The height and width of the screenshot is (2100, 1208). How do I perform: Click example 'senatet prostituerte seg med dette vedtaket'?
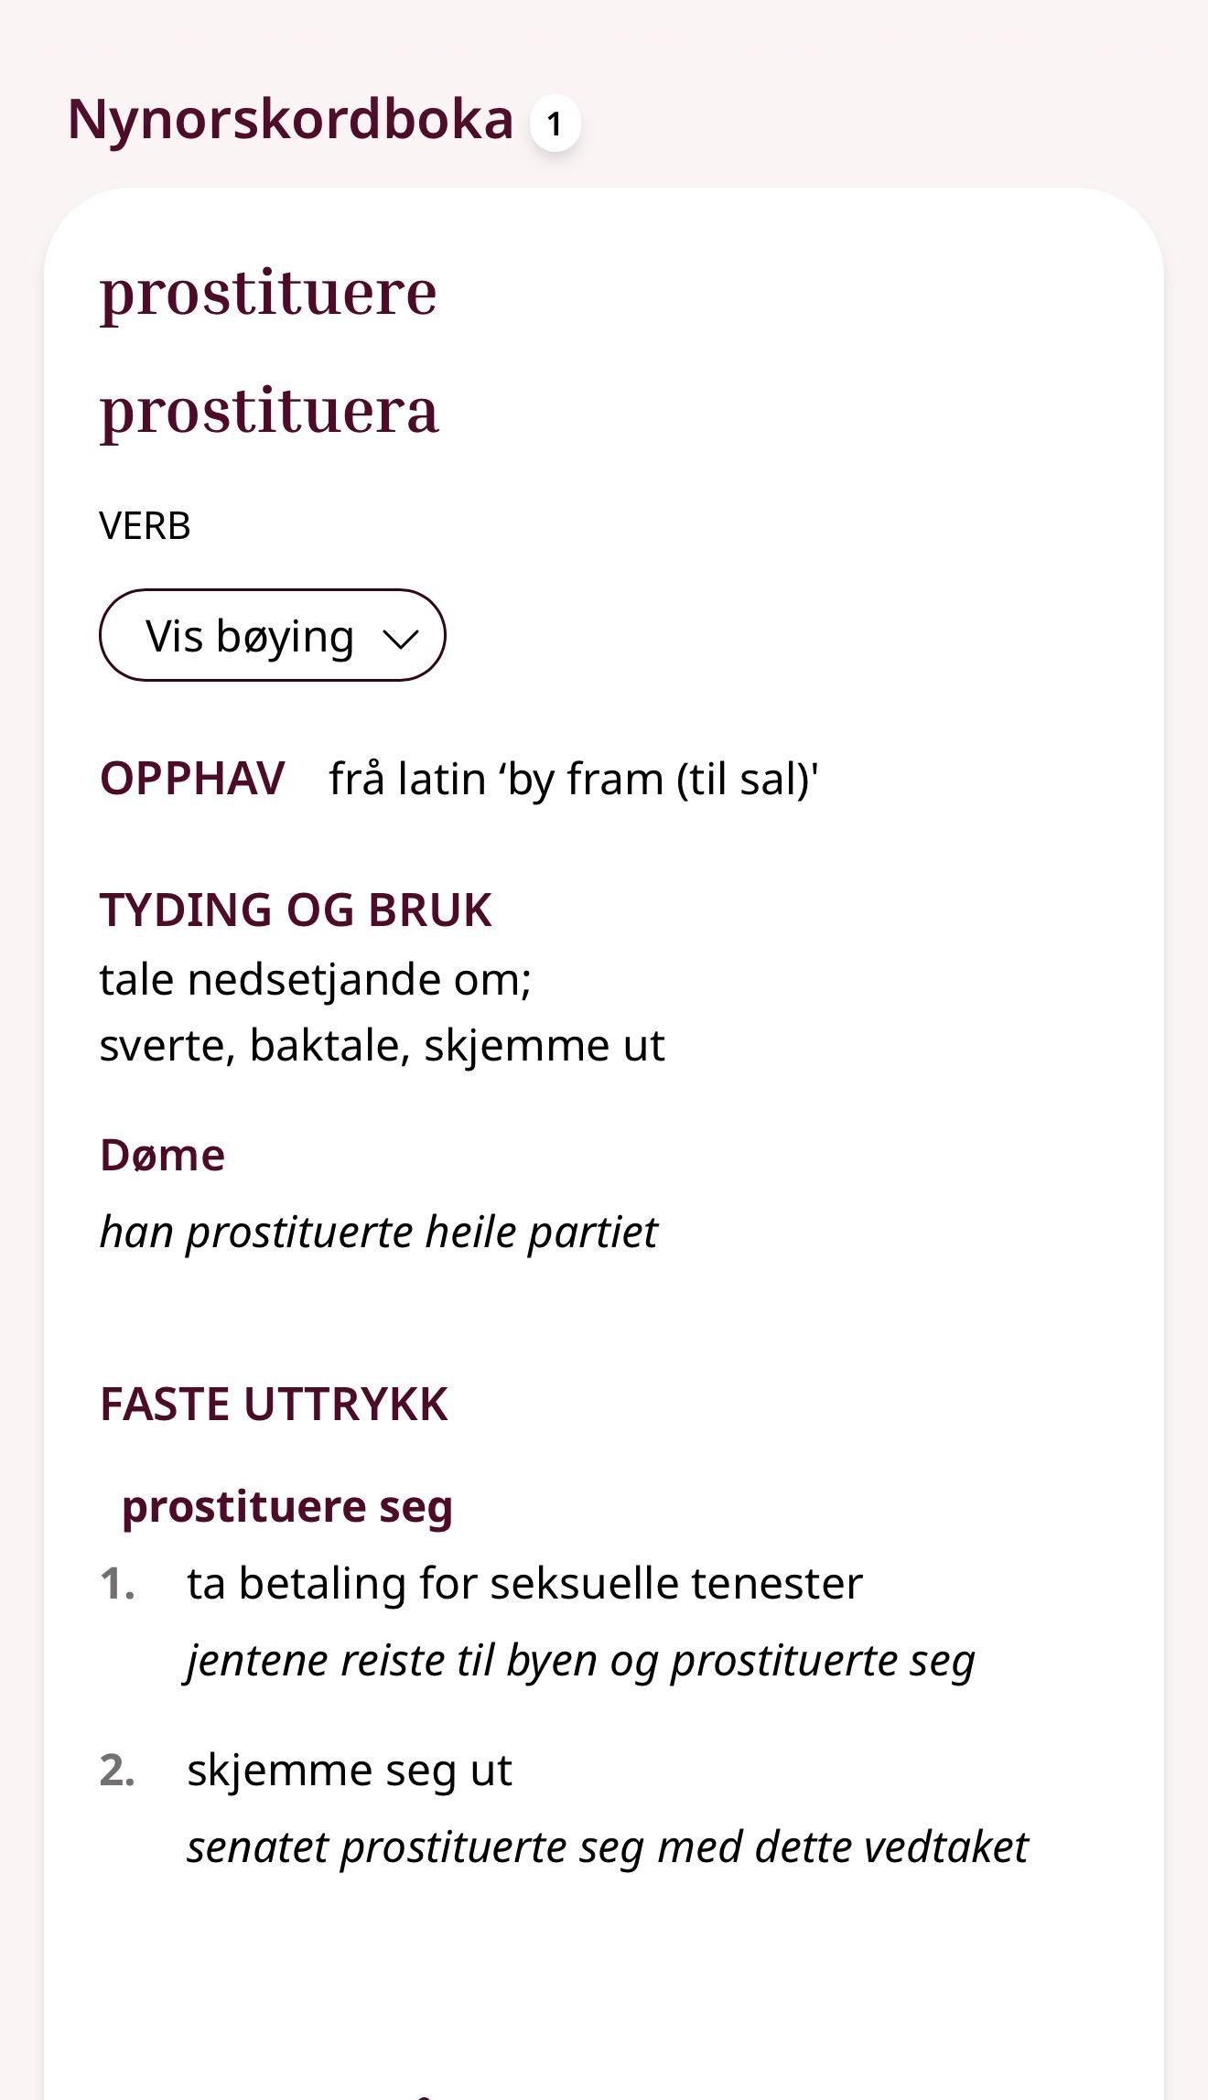608,1847
